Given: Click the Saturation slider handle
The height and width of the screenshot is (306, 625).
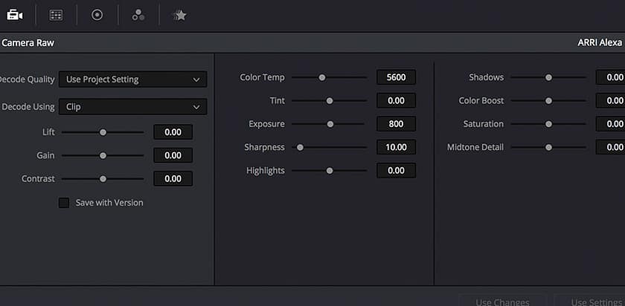Looking at the screenshot, I should [x=548, y=124].
